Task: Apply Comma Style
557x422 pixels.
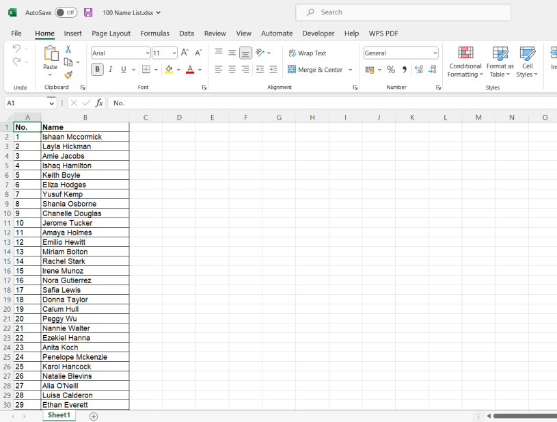Action: pyautogui.click(x=404, y=70)
